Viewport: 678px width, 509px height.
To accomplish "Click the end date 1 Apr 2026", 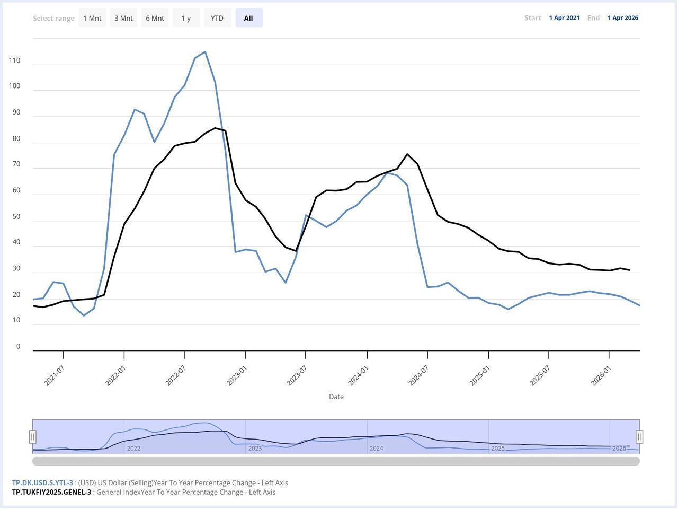I will (622, 17).
